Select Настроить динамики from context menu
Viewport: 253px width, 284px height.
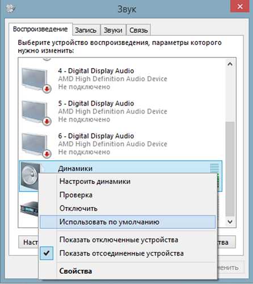point(95,181)
